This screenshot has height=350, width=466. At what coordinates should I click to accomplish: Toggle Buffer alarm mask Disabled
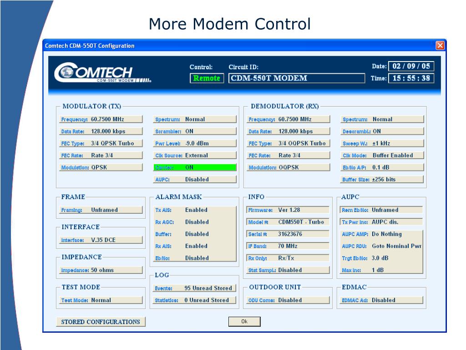(195, 234)
